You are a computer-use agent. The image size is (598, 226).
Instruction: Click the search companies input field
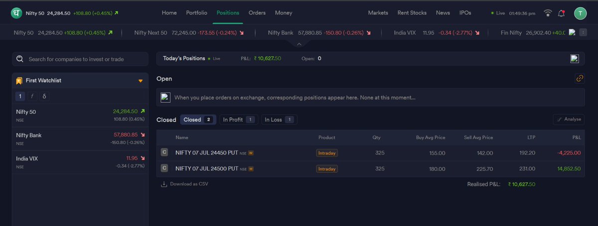[80, 59]
